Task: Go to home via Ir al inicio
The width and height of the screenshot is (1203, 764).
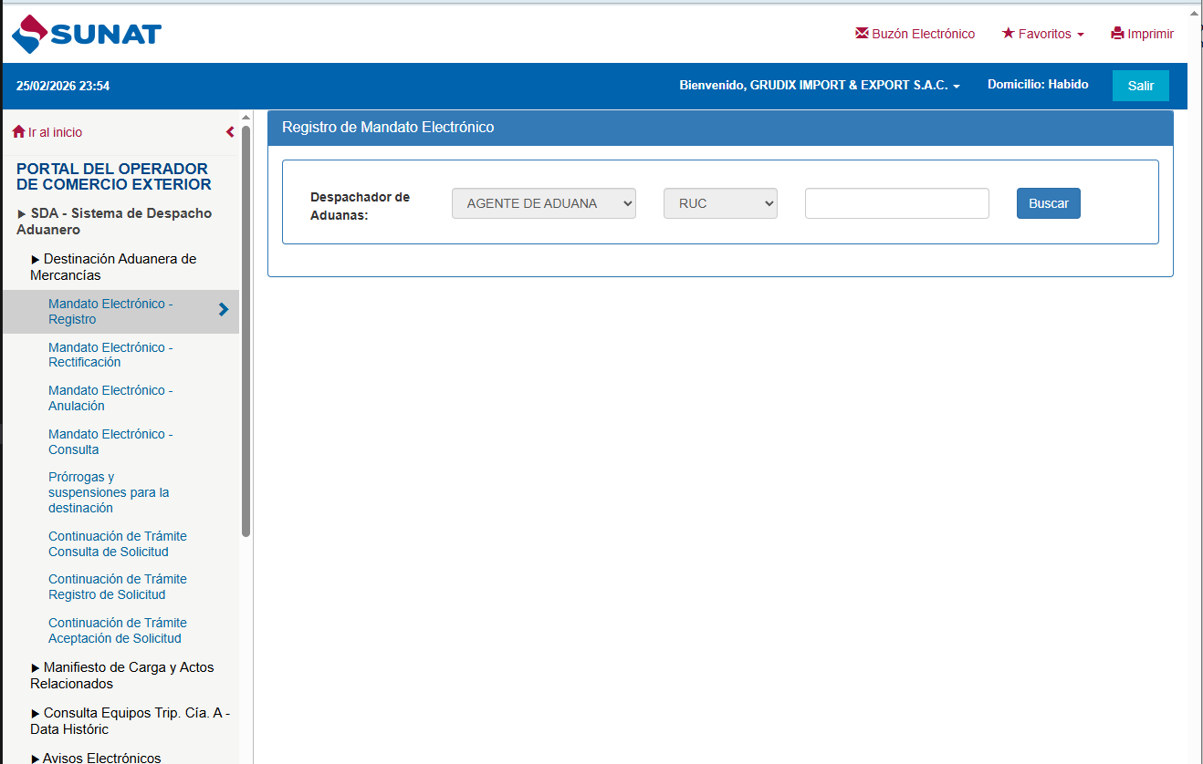Action: tap(47, 132)
